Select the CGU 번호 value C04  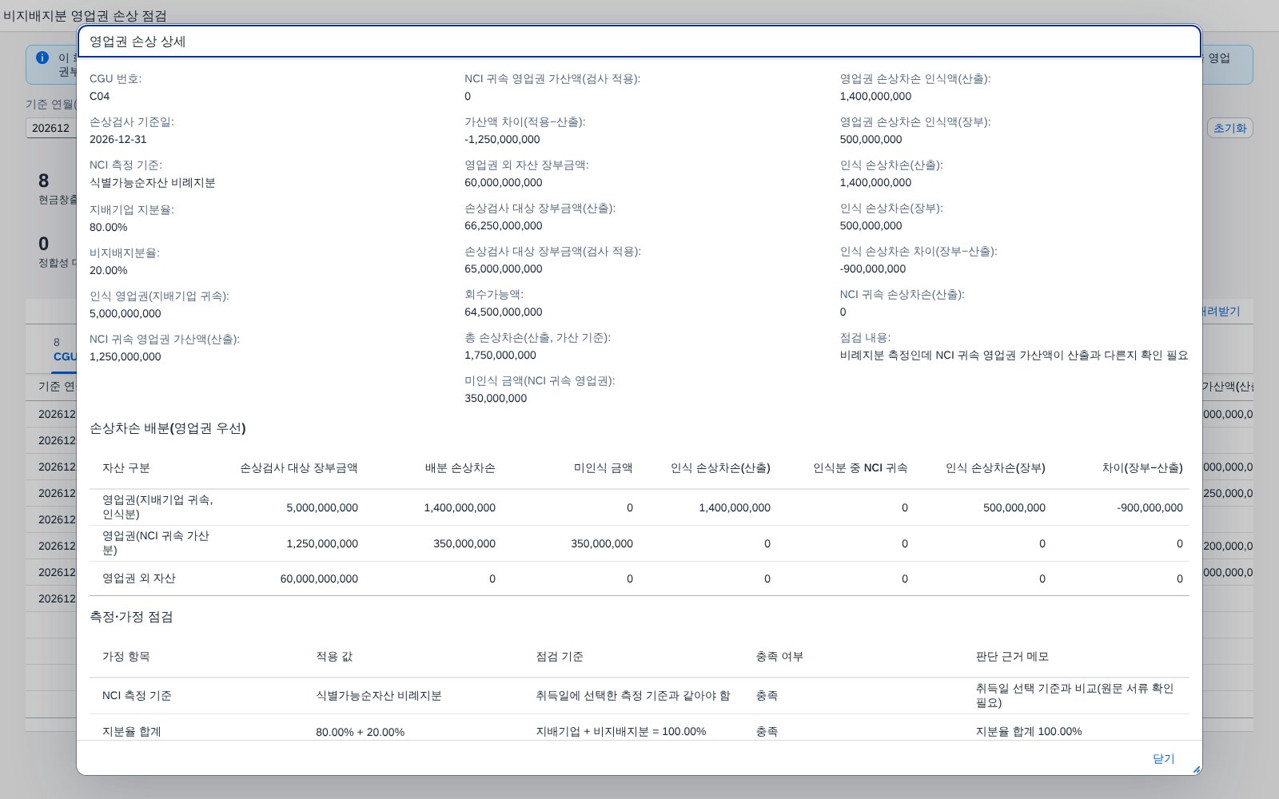[100, 96]
